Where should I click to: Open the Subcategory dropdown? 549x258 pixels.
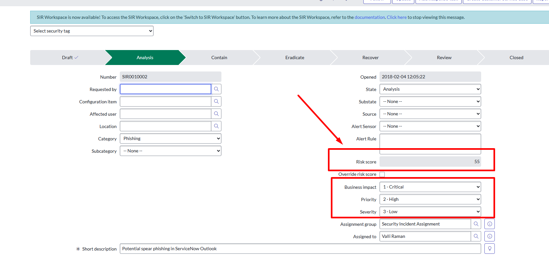pos(170,151)
